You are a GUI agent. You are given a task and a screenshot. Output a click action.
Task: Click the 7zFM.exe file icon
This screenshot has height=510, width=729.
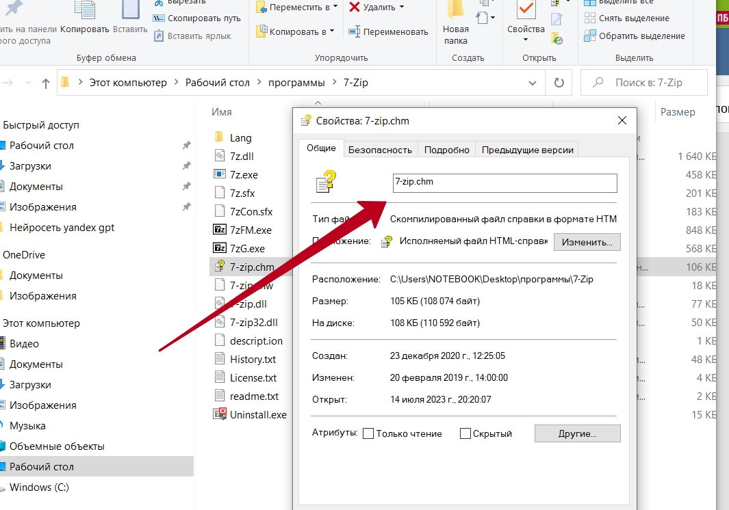(x=220, y=230)
